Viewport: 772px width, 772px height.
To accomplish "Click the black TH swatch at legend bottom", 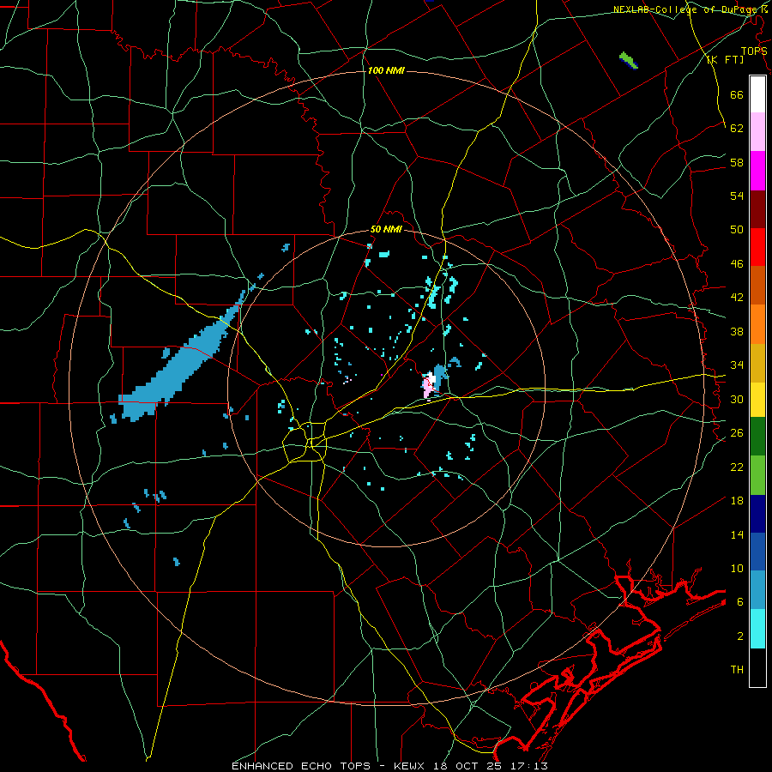I will (x=757, y=667).
